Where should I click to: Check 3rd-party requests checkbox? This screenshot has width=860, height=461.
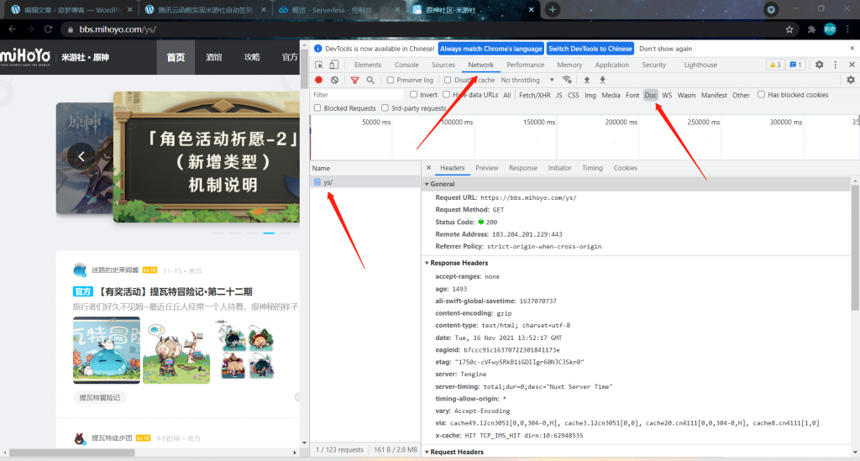coord(385,108)
